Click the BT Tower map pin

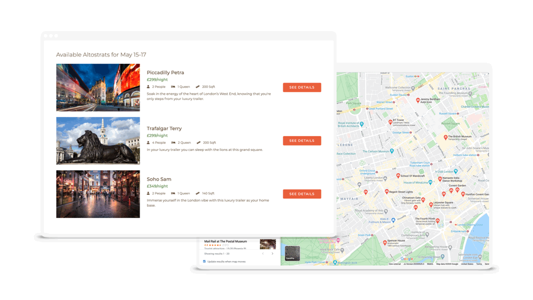(390, 122)
